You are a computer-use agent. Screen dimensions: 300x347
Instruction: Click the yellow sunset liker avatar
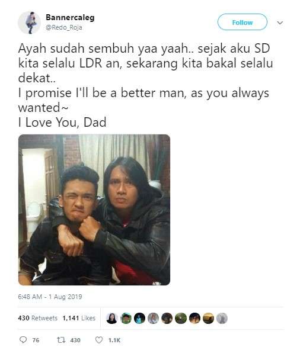pos(208,318)
